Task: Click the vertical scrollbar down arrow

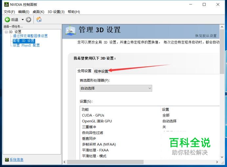Action: 222,157
